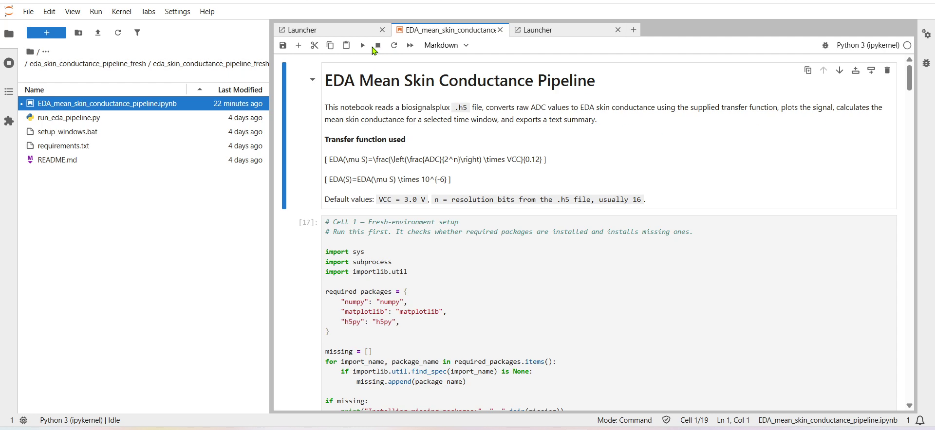Select README.md in file browser
This screenshot has width=935, height=430.
[x=144, y=160]
